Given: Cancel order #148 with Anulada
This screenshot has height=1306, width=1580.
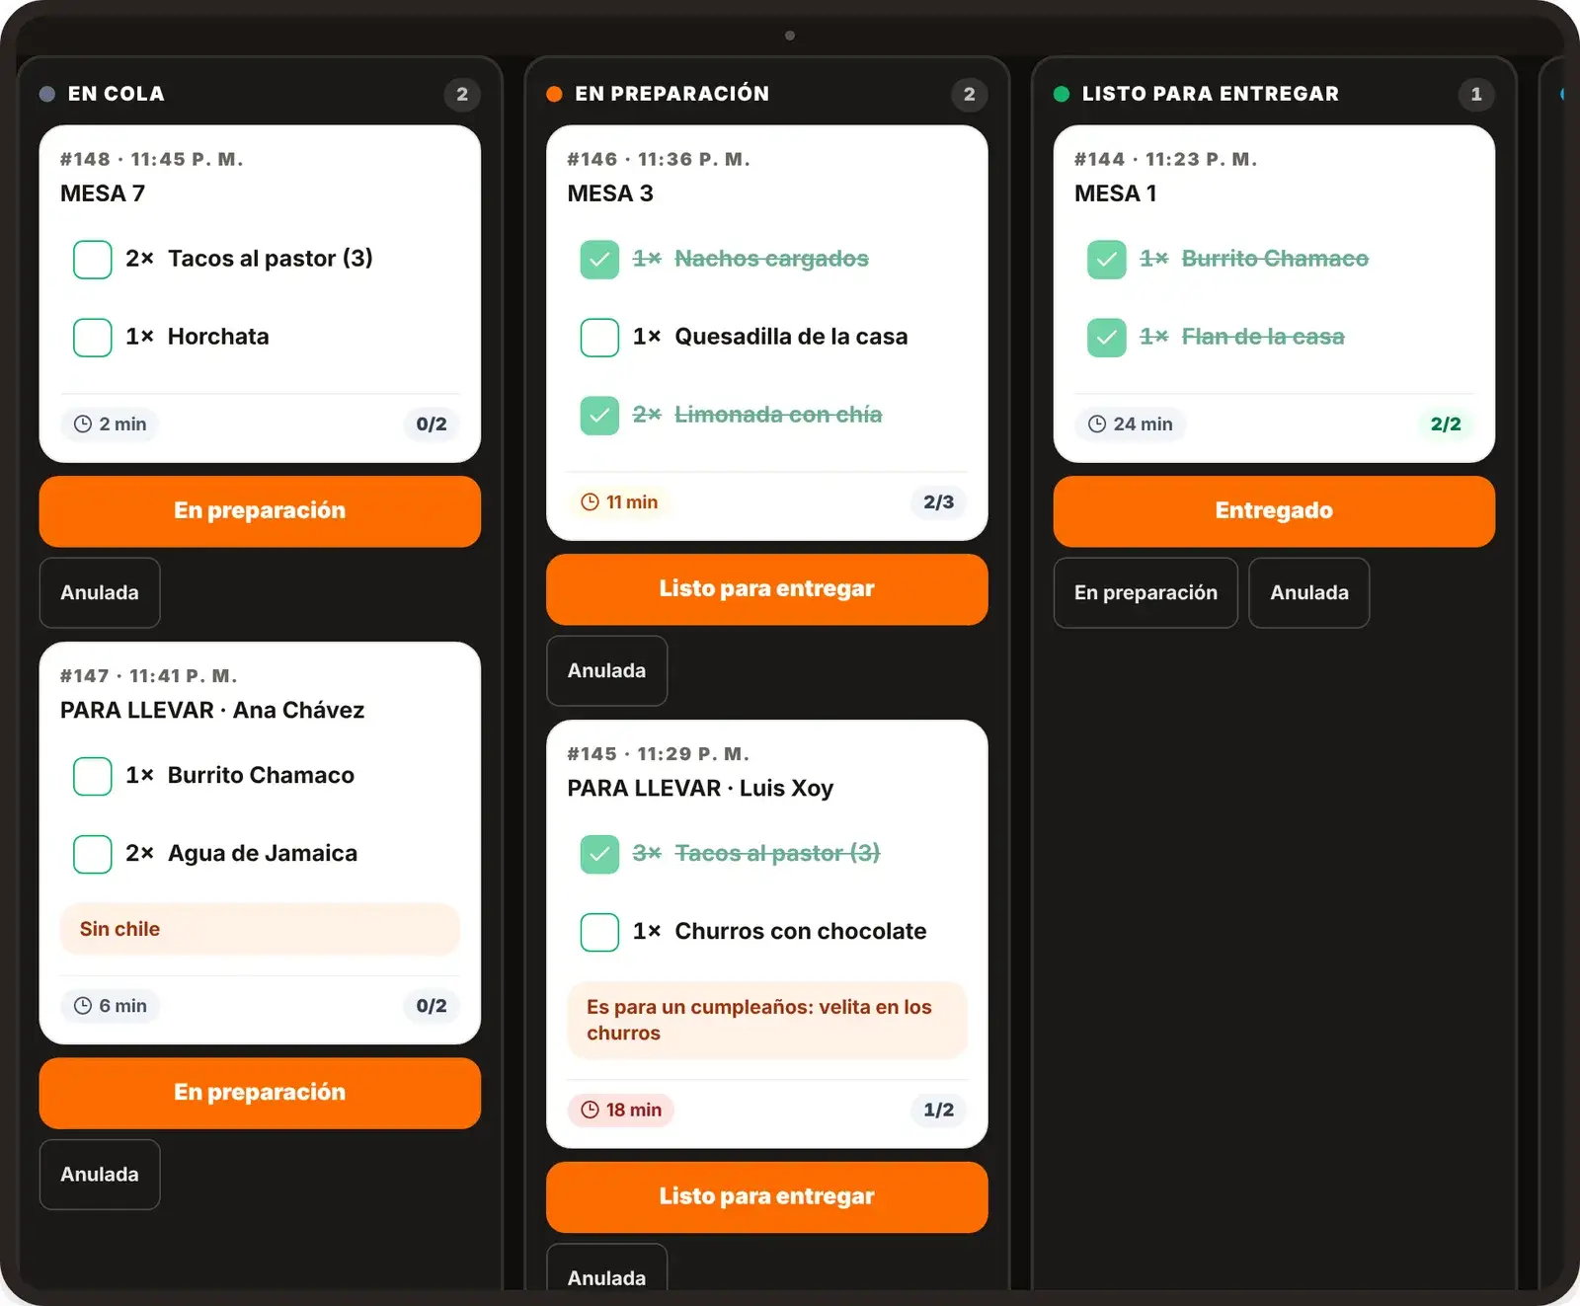Looking at the screenshot, I should click(x=100, y=592).
